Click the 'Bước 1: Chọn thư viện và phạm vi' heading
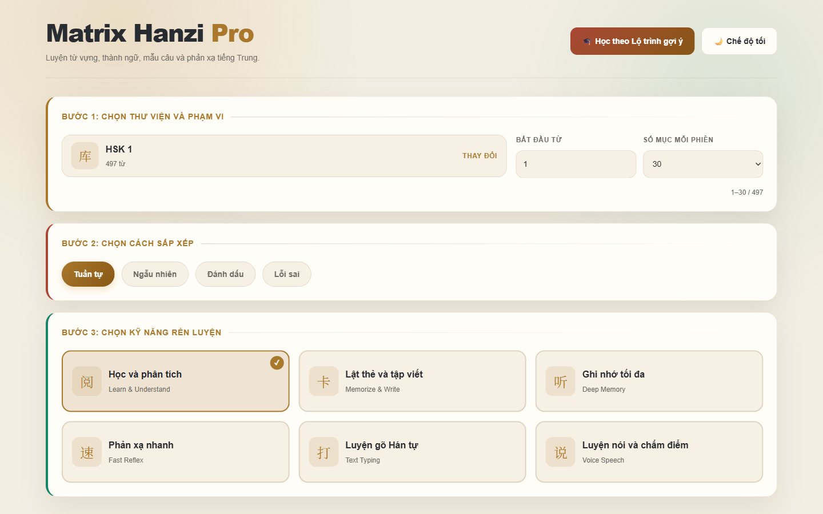 coord(143,117)
